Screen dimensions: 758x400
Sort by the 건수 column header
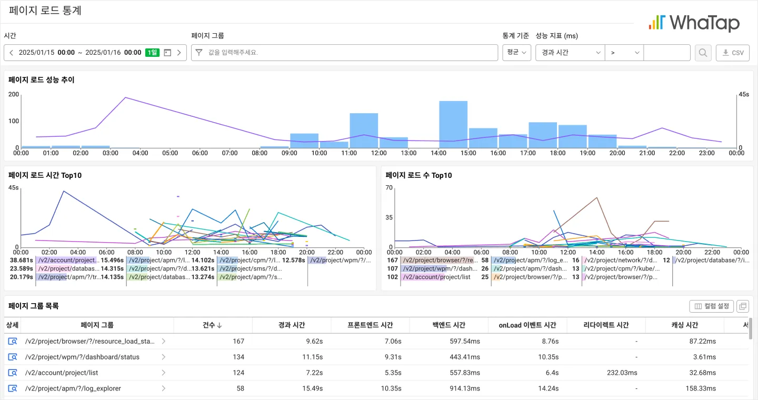point(212,325)
